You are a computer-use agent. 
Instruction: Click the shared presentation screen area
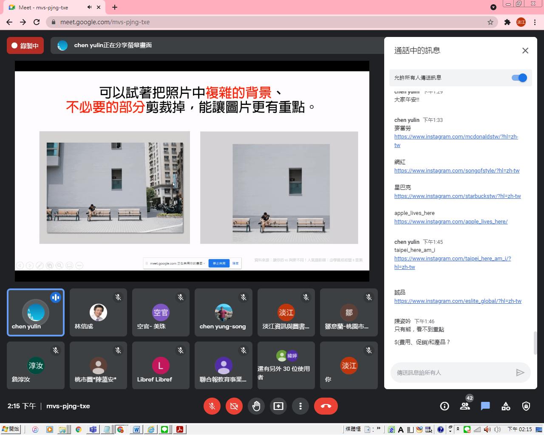pyautogui.click(x=192, y=171)
